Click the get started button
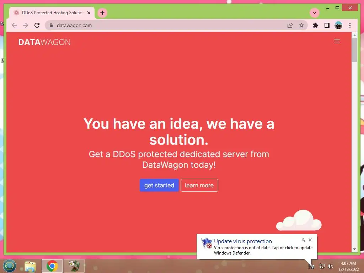This screenshot has width=364, height=273. pyautogui.click(x=159, y=185)
